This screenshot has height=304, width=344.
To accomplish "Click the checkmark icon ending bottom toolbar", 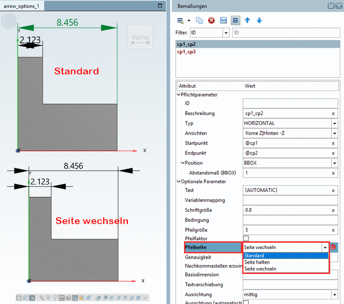I will pos(145,298).
